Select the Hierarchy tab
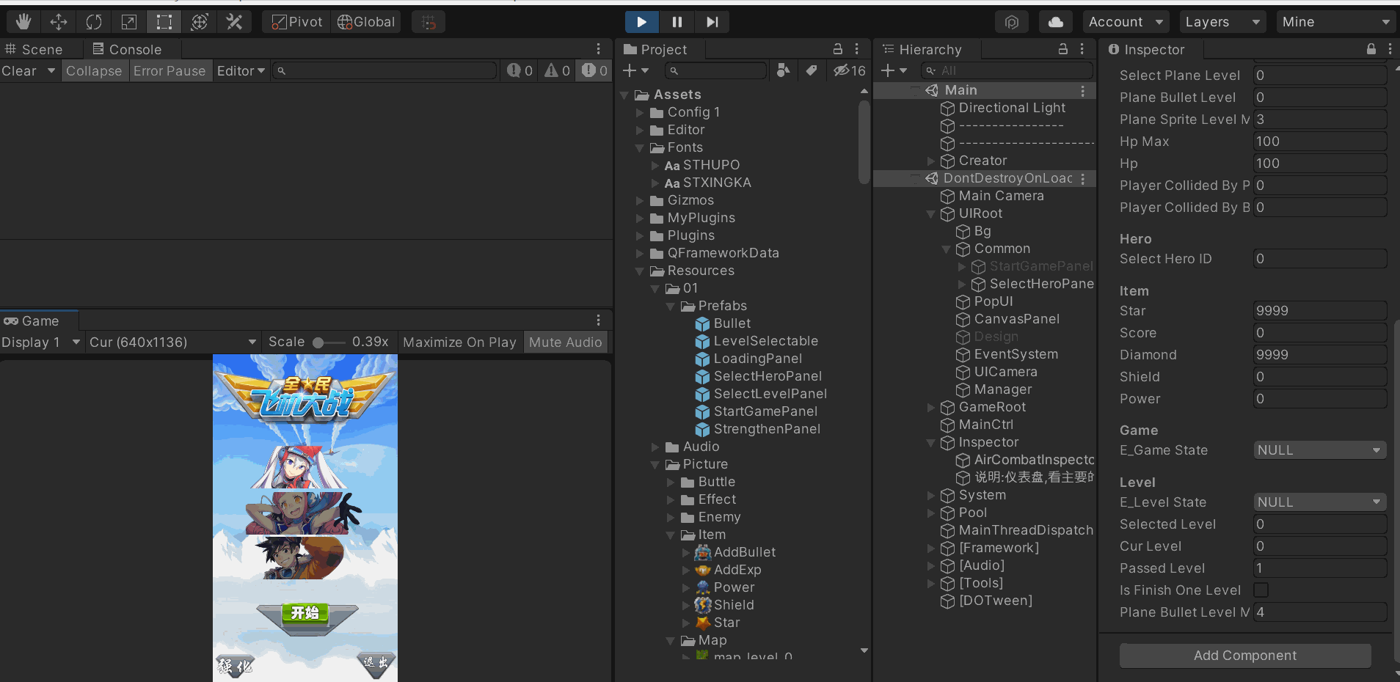This screenshot has height=682, width=1400. tap(922, 49)
